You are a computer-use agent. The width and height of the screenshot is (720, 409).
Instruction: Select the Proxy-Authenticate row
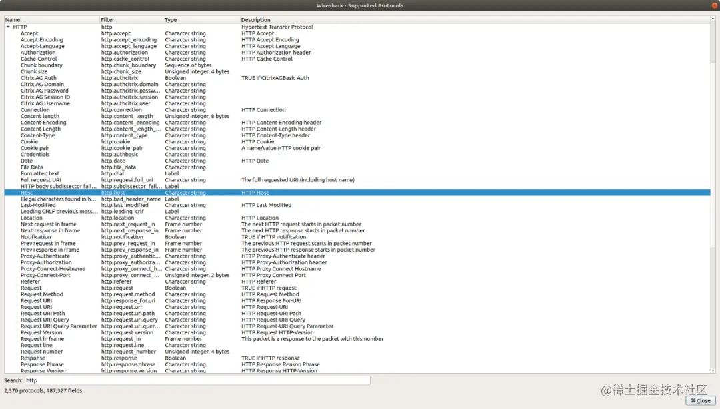[x=357, y=256]
